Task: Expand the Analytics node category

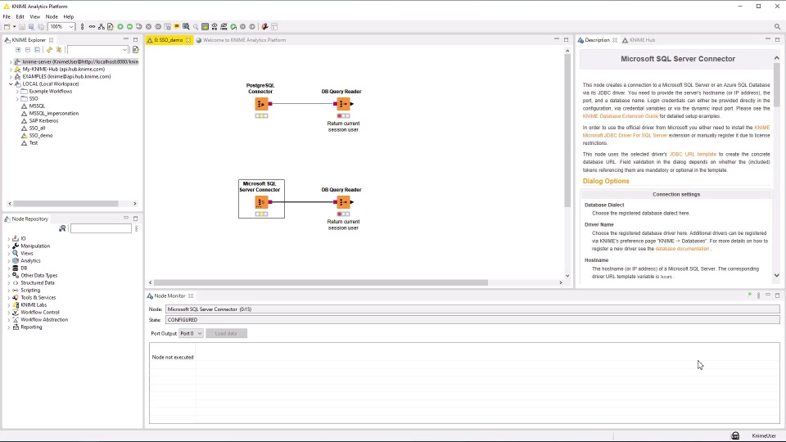Action: point(8,260)
